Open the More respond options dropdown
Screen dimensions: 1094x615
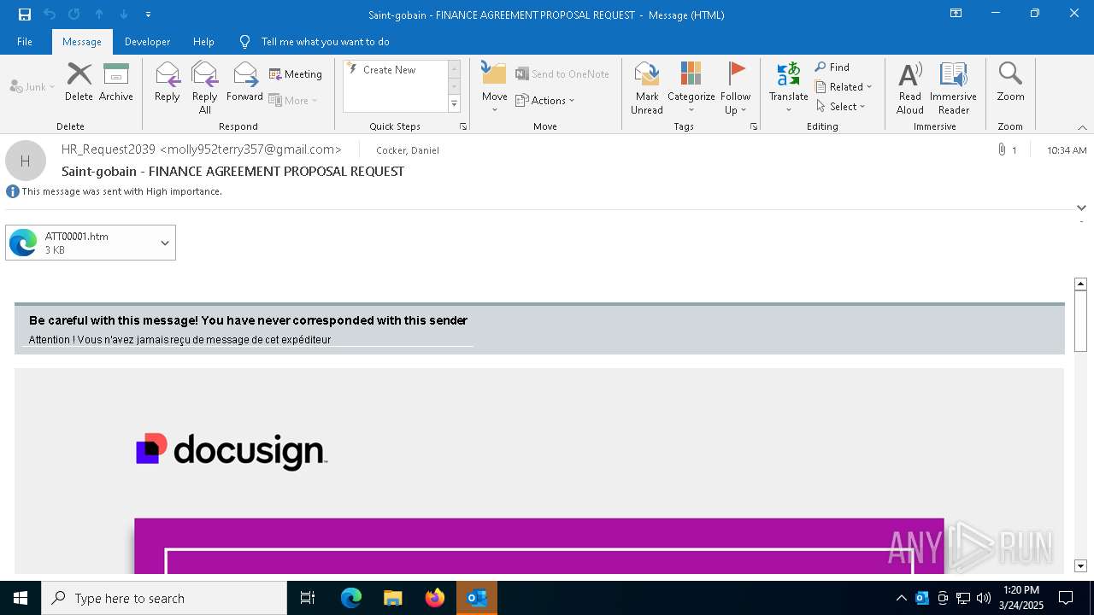click(293, 100)
